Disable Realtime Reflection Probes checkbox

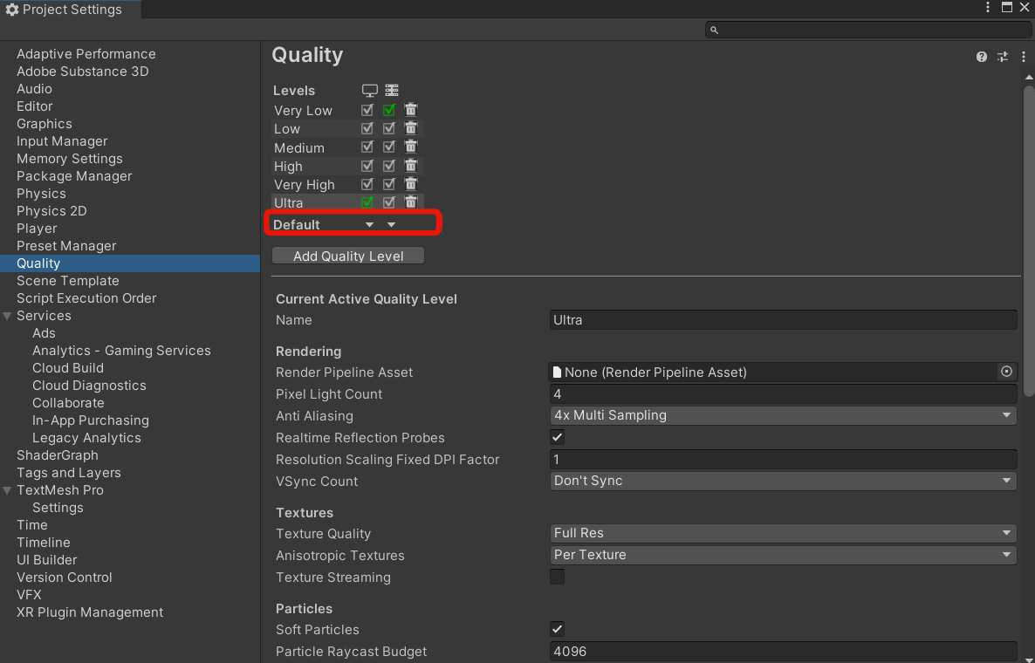click(x=557, y=437)
